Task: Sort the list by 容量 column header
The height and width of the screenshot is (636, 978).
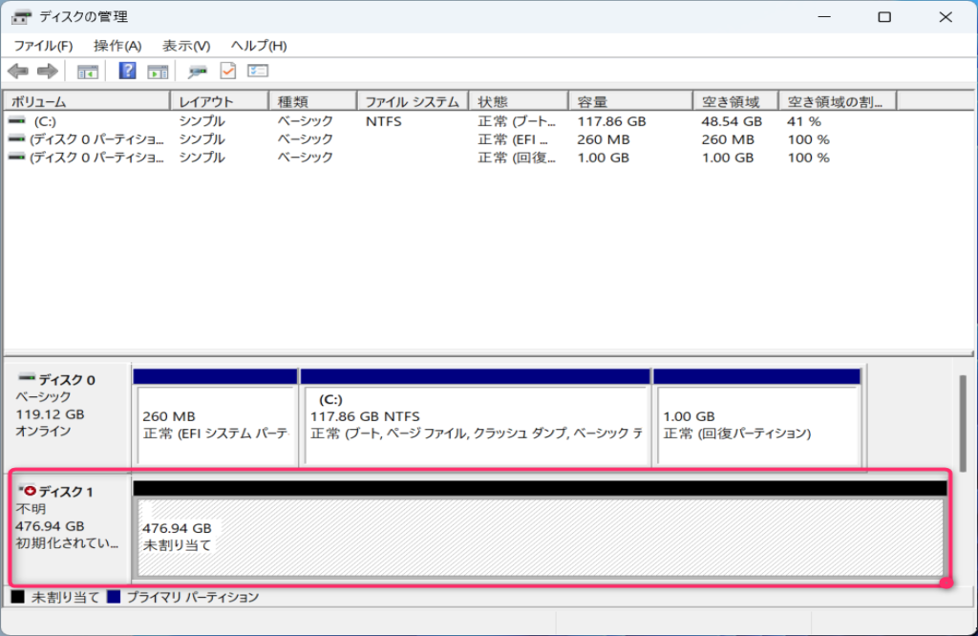Action: pyautogui.click(x=630, y=102)
